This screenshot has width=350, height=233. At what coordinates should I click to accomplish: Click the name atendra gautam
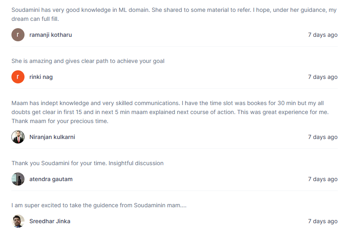[51, 179]
